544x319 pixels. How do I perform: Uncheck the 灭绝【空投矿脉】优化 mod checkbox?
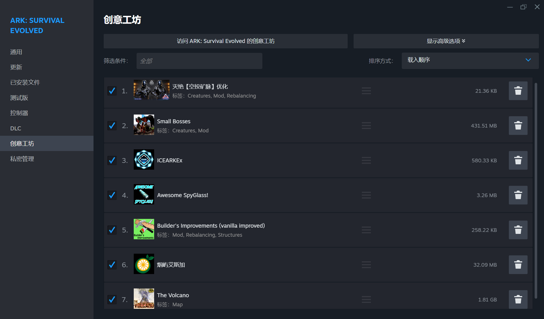[112, 91]
